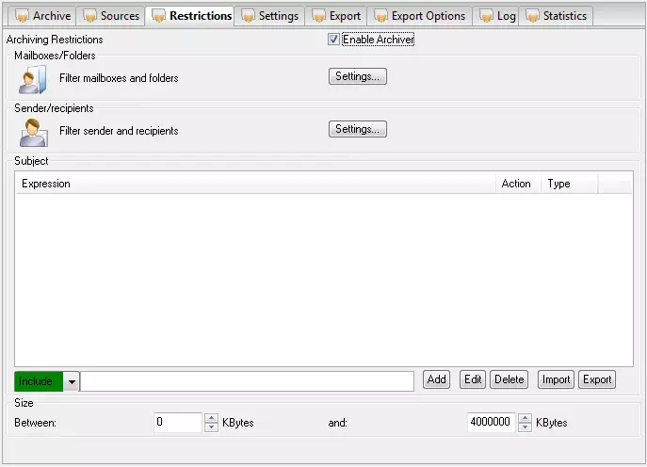Toggle the Enable Archiver checkbox
The width and height of the screenshot is (647, 467).
333,40
